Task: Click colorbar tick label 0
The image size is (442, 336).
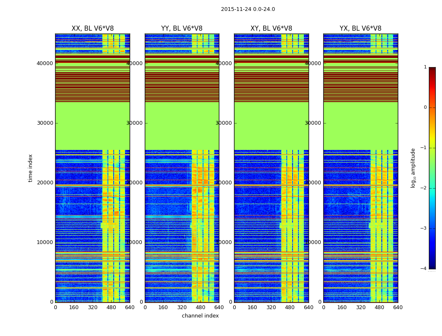Action: 425,108
